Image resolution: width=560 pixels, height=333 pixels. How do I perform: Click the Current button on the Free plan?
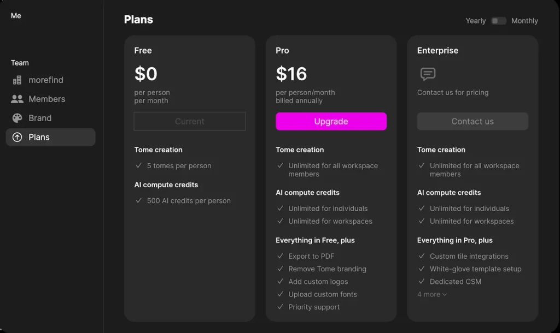189,121
